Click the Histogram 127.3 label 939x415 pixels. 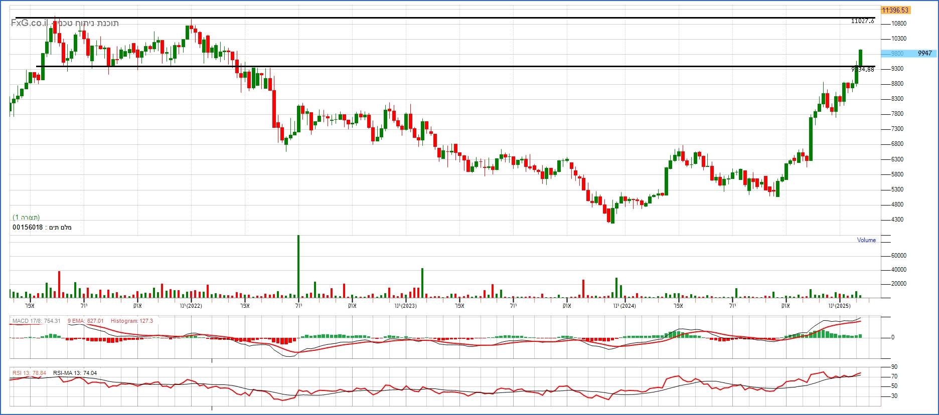coord(131,321)
